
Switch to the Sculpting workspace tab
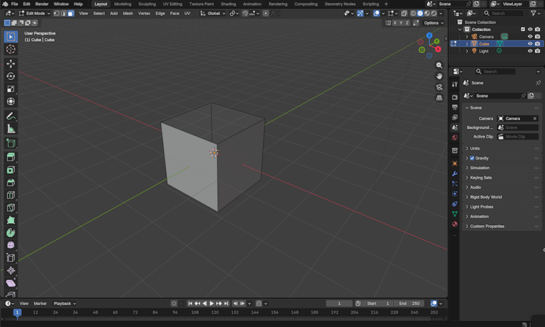147,4
